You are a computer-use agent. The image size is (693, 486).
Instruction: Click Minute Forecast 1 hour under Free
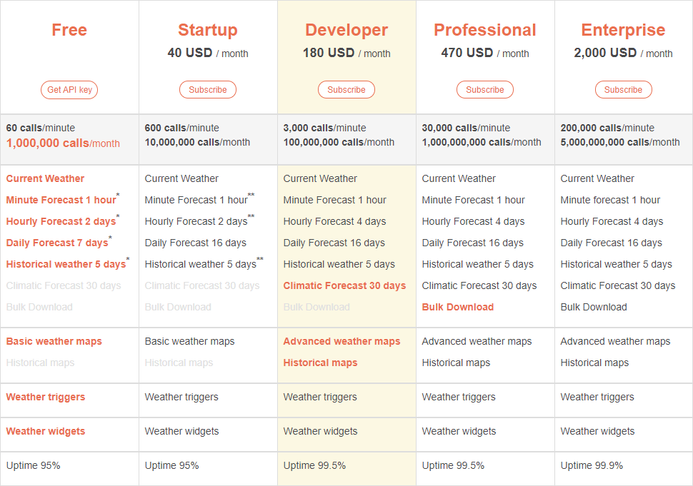[61, 200]
